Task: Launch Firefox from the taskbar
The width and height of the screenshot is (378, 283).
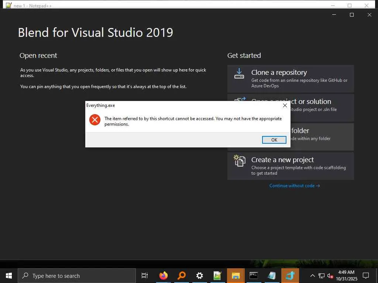Action: coord(164,276)
